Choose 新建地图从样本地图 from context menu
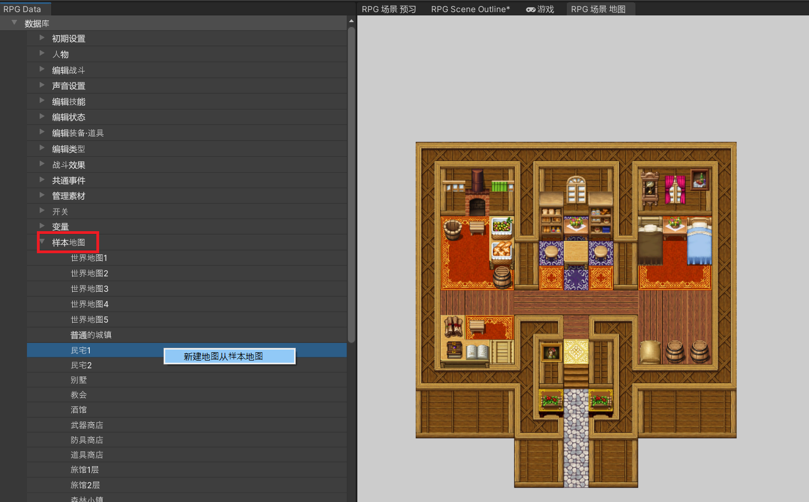Screen dimensions: 809x502 (x=230, y=357)
